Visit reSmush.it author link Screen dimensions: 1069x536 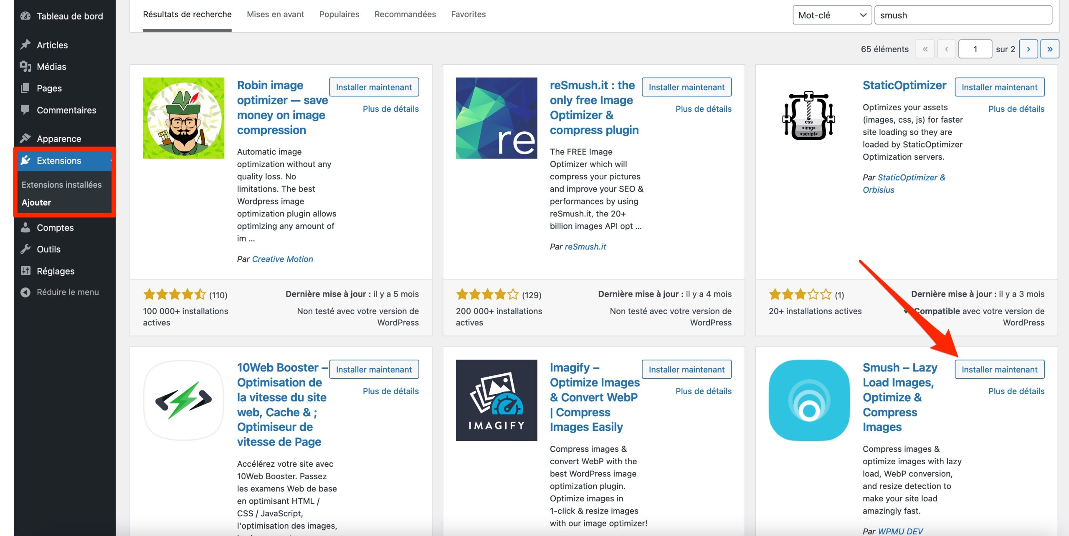point(585,247)
